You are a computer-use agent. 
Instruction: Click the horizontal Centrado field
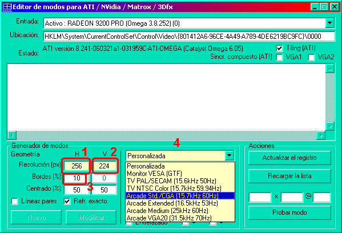[x=77, y=190]
